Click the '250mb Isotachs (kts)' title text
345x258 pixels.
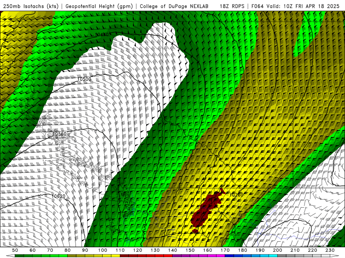(31, 6)
